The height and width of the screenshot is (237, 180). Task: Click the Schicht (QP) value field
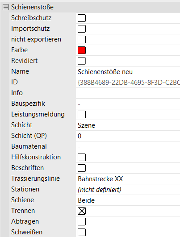point(128,136)
